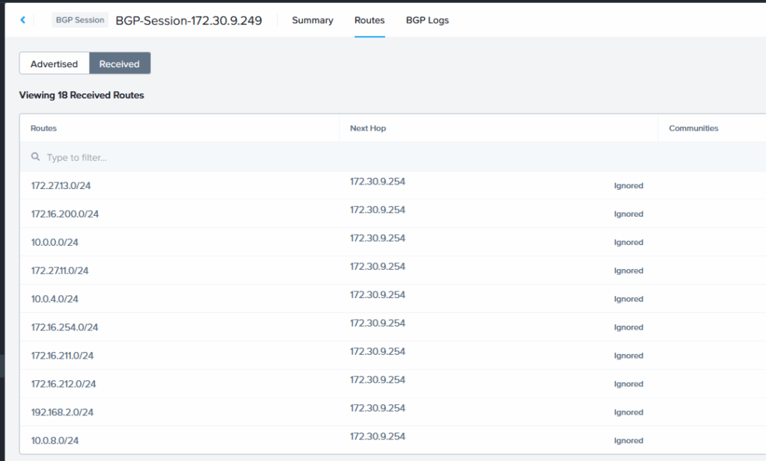This screenshot has width=766, height=461.
Task: Switch to Advertised routes toggle
Action: point(54,64)
